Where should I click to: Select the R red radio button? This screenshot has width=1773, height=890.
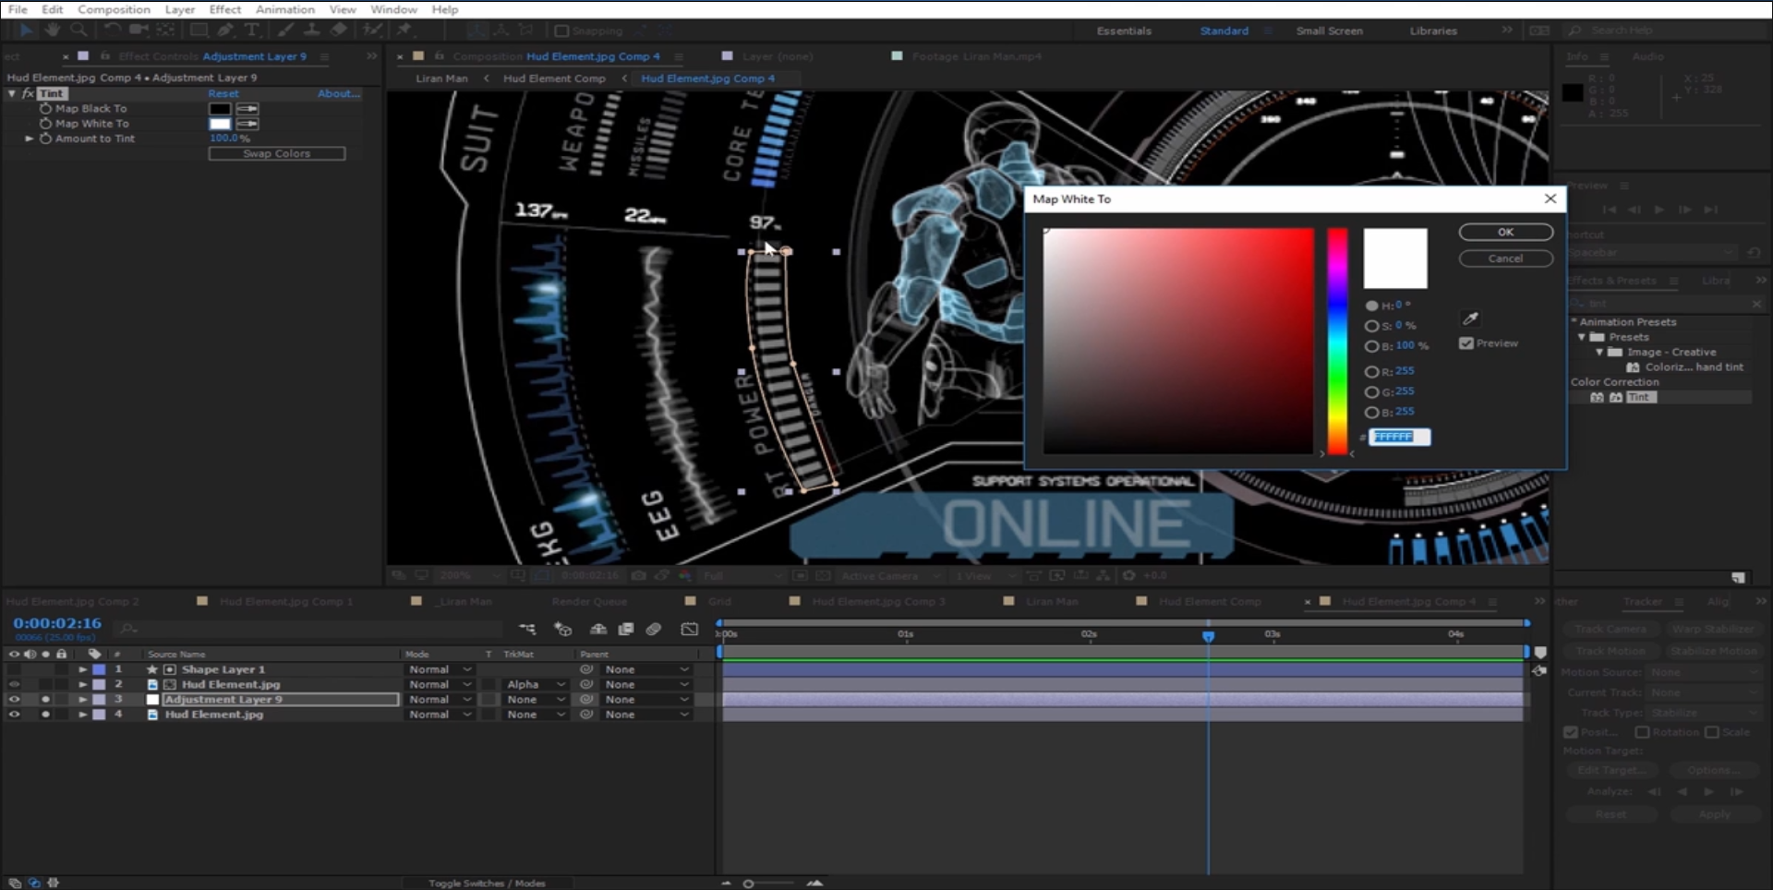[1371, 372]
